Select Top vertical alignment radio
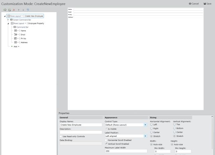215x155 pixels. 174,124
